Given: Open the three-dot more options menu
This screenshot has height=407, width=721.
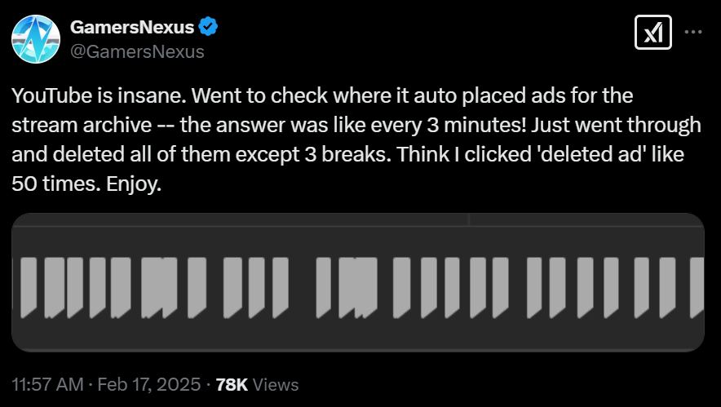Looking at the screenshot, I should [693, 32].
